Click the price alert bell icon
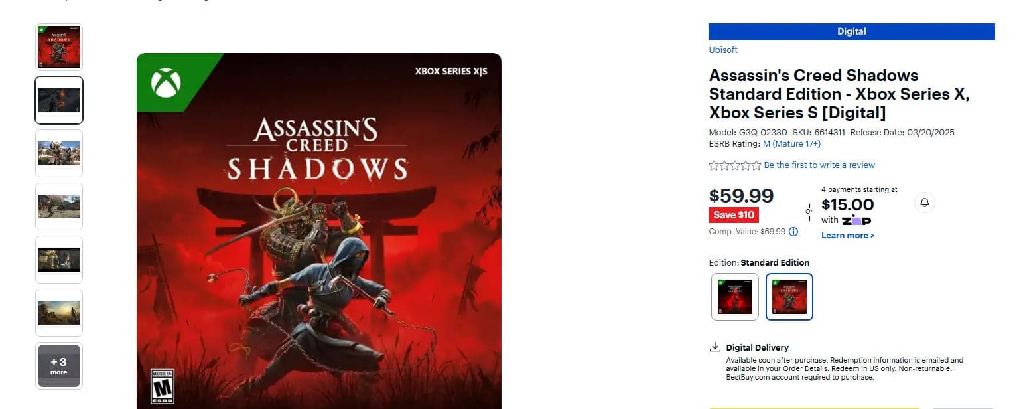The width and height of the screenshot is (1021, 409). tap(925, 203)
